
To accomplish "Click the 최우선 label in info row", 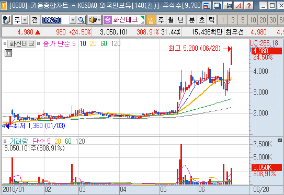I will coord(234,32).
